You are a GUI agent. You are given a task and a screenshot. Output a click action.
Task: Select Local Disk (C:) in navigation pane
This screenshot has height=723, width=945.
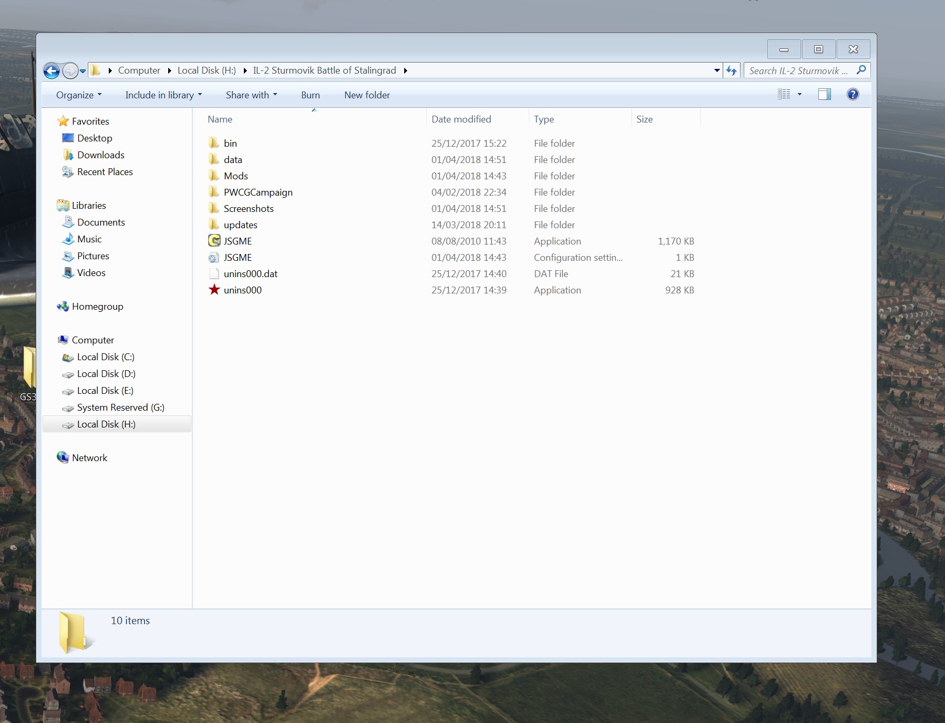[x=106, y=357]
